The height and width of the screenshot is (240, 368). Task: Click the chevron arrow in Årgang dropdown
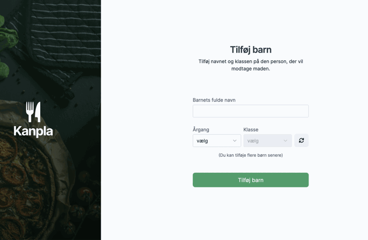pyautogui.click(x=235, y=141)
